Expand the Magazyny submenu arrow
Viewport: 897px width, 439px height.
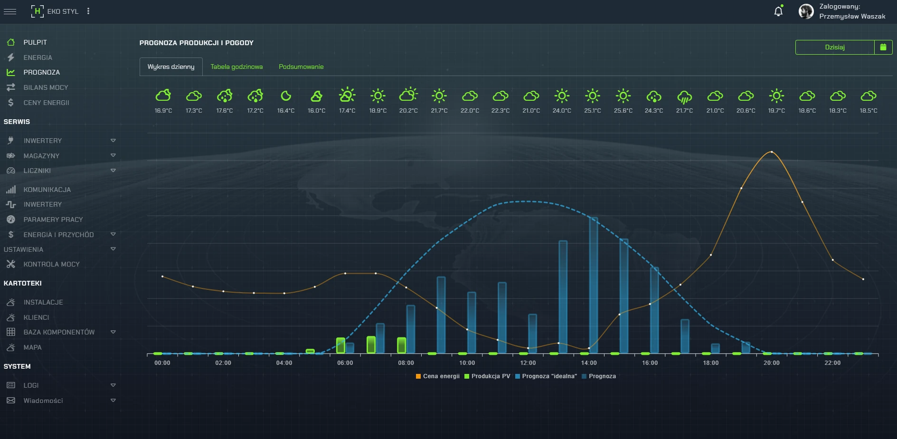[113, 155]
